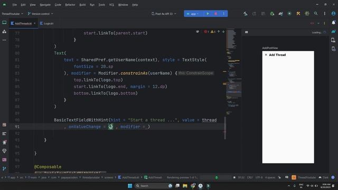
Task: Click the Search Everywhere magnifier icon
Action: coord(316,14)
